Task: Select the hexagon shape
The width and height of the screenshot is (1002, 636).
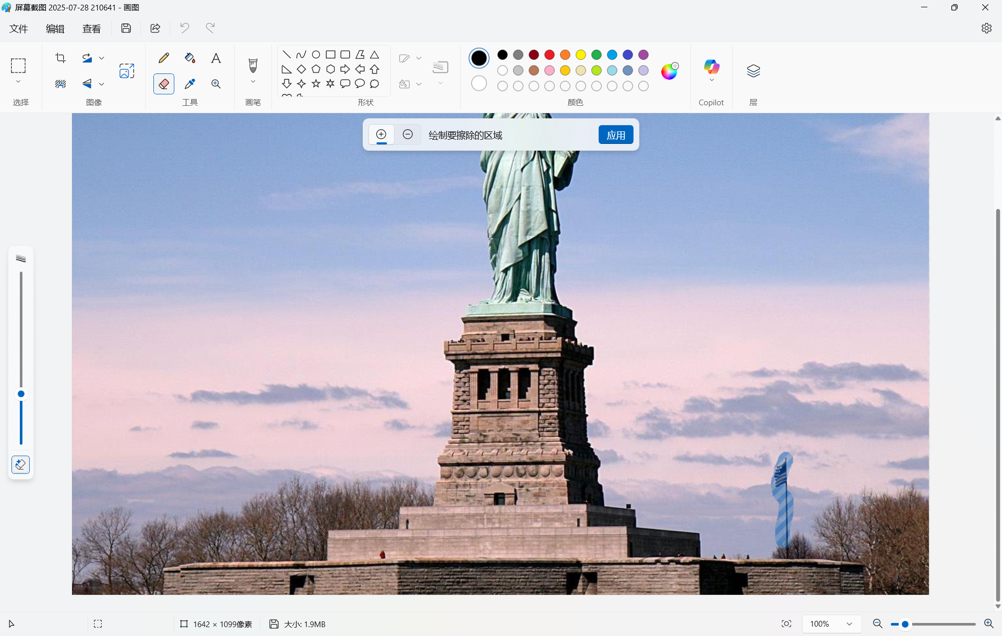Action: point(330,69)
